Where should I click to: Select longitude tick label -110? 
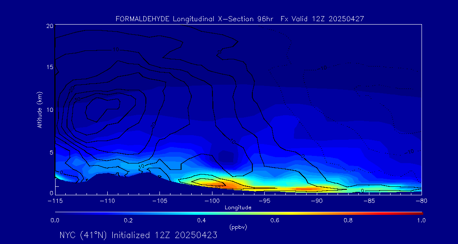(107, 201)
